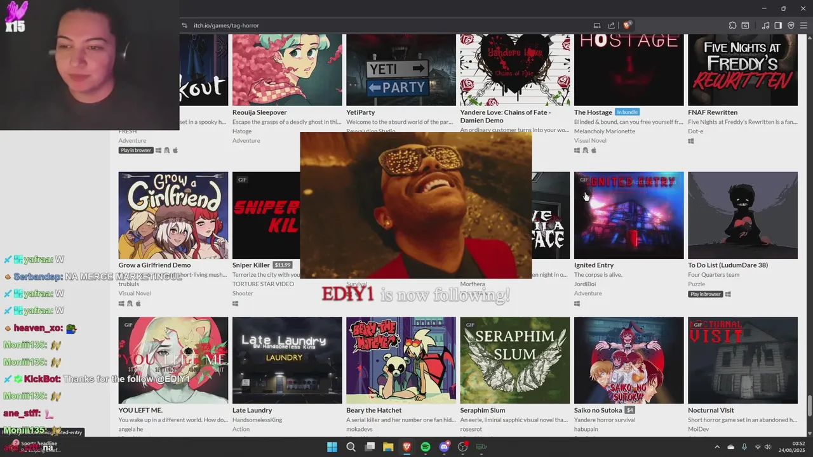
Task: Click the page vertical scrollbar thumb
Action: click(x=809, y=405)
